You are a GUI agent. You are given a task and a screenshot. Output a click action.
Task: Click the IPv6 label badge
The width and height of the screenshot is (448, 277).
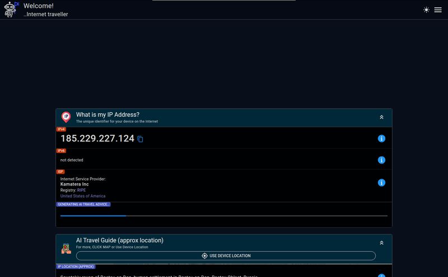click(61, 151)
